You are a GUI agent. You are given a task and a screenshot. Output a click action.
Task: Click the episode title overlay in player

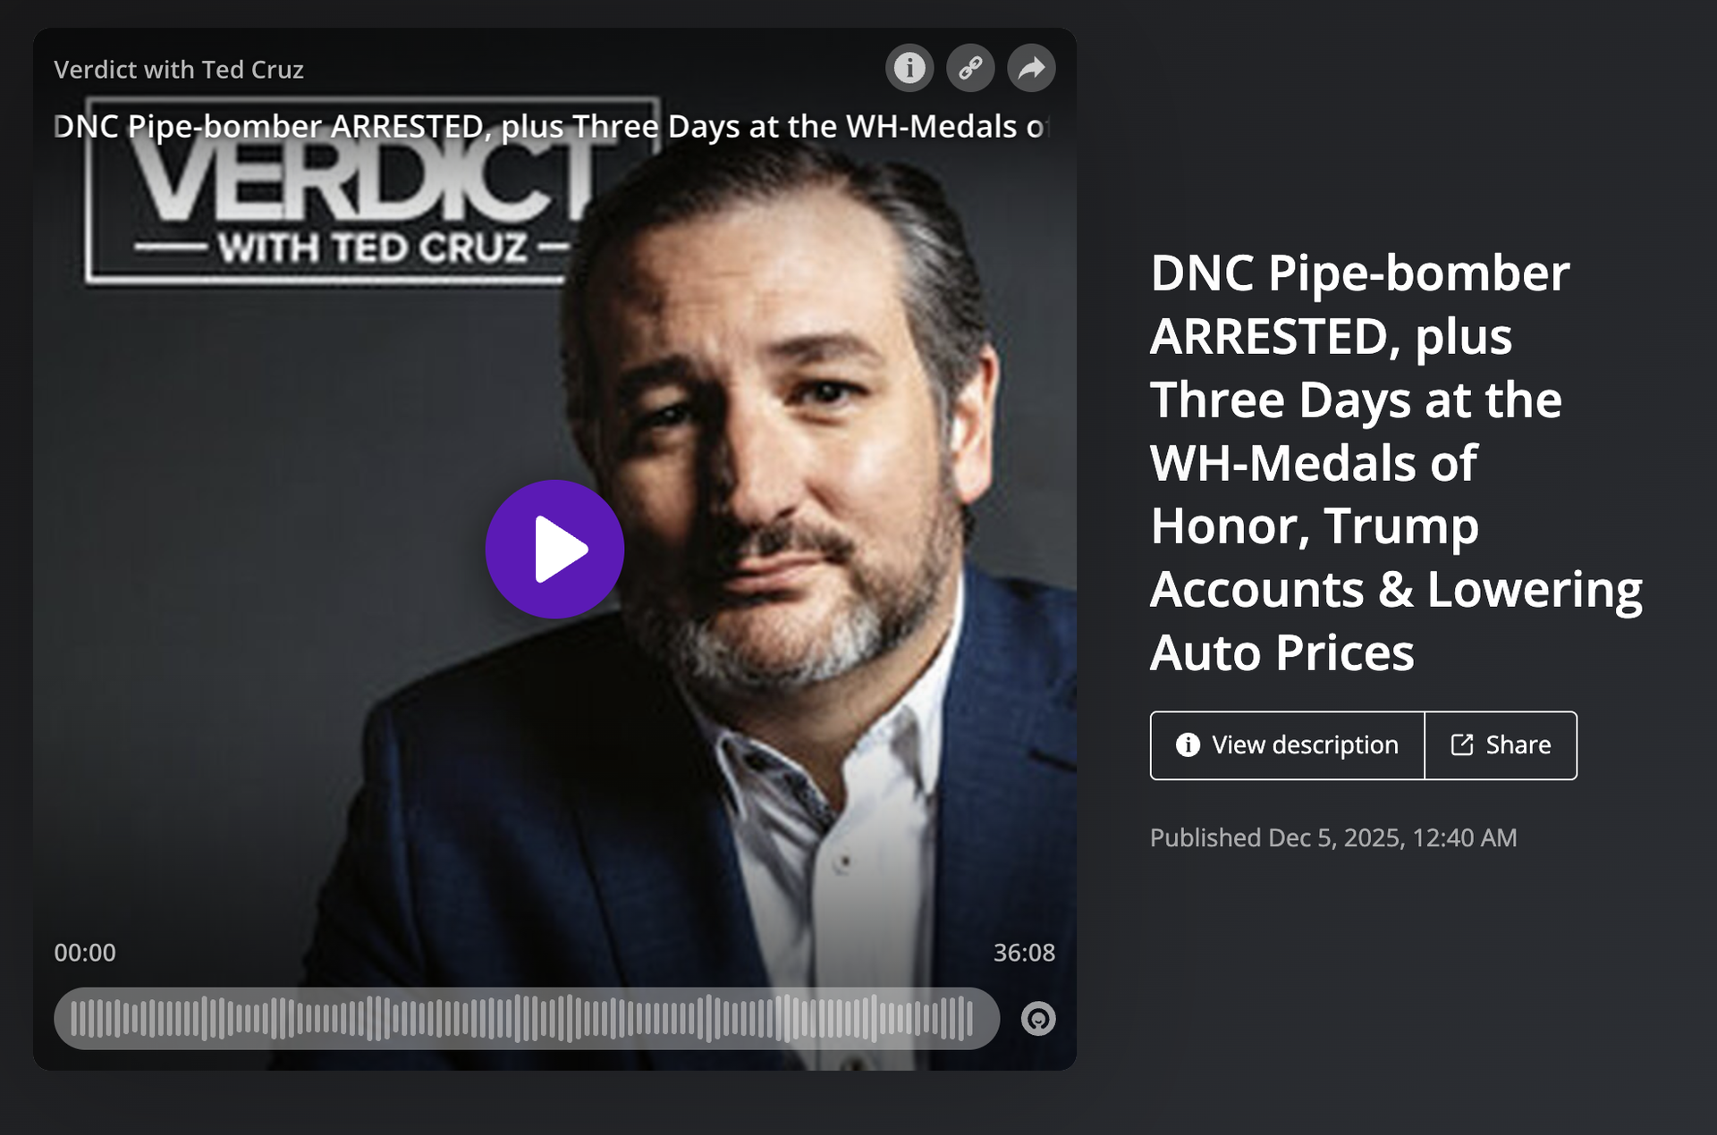(549, 127)
